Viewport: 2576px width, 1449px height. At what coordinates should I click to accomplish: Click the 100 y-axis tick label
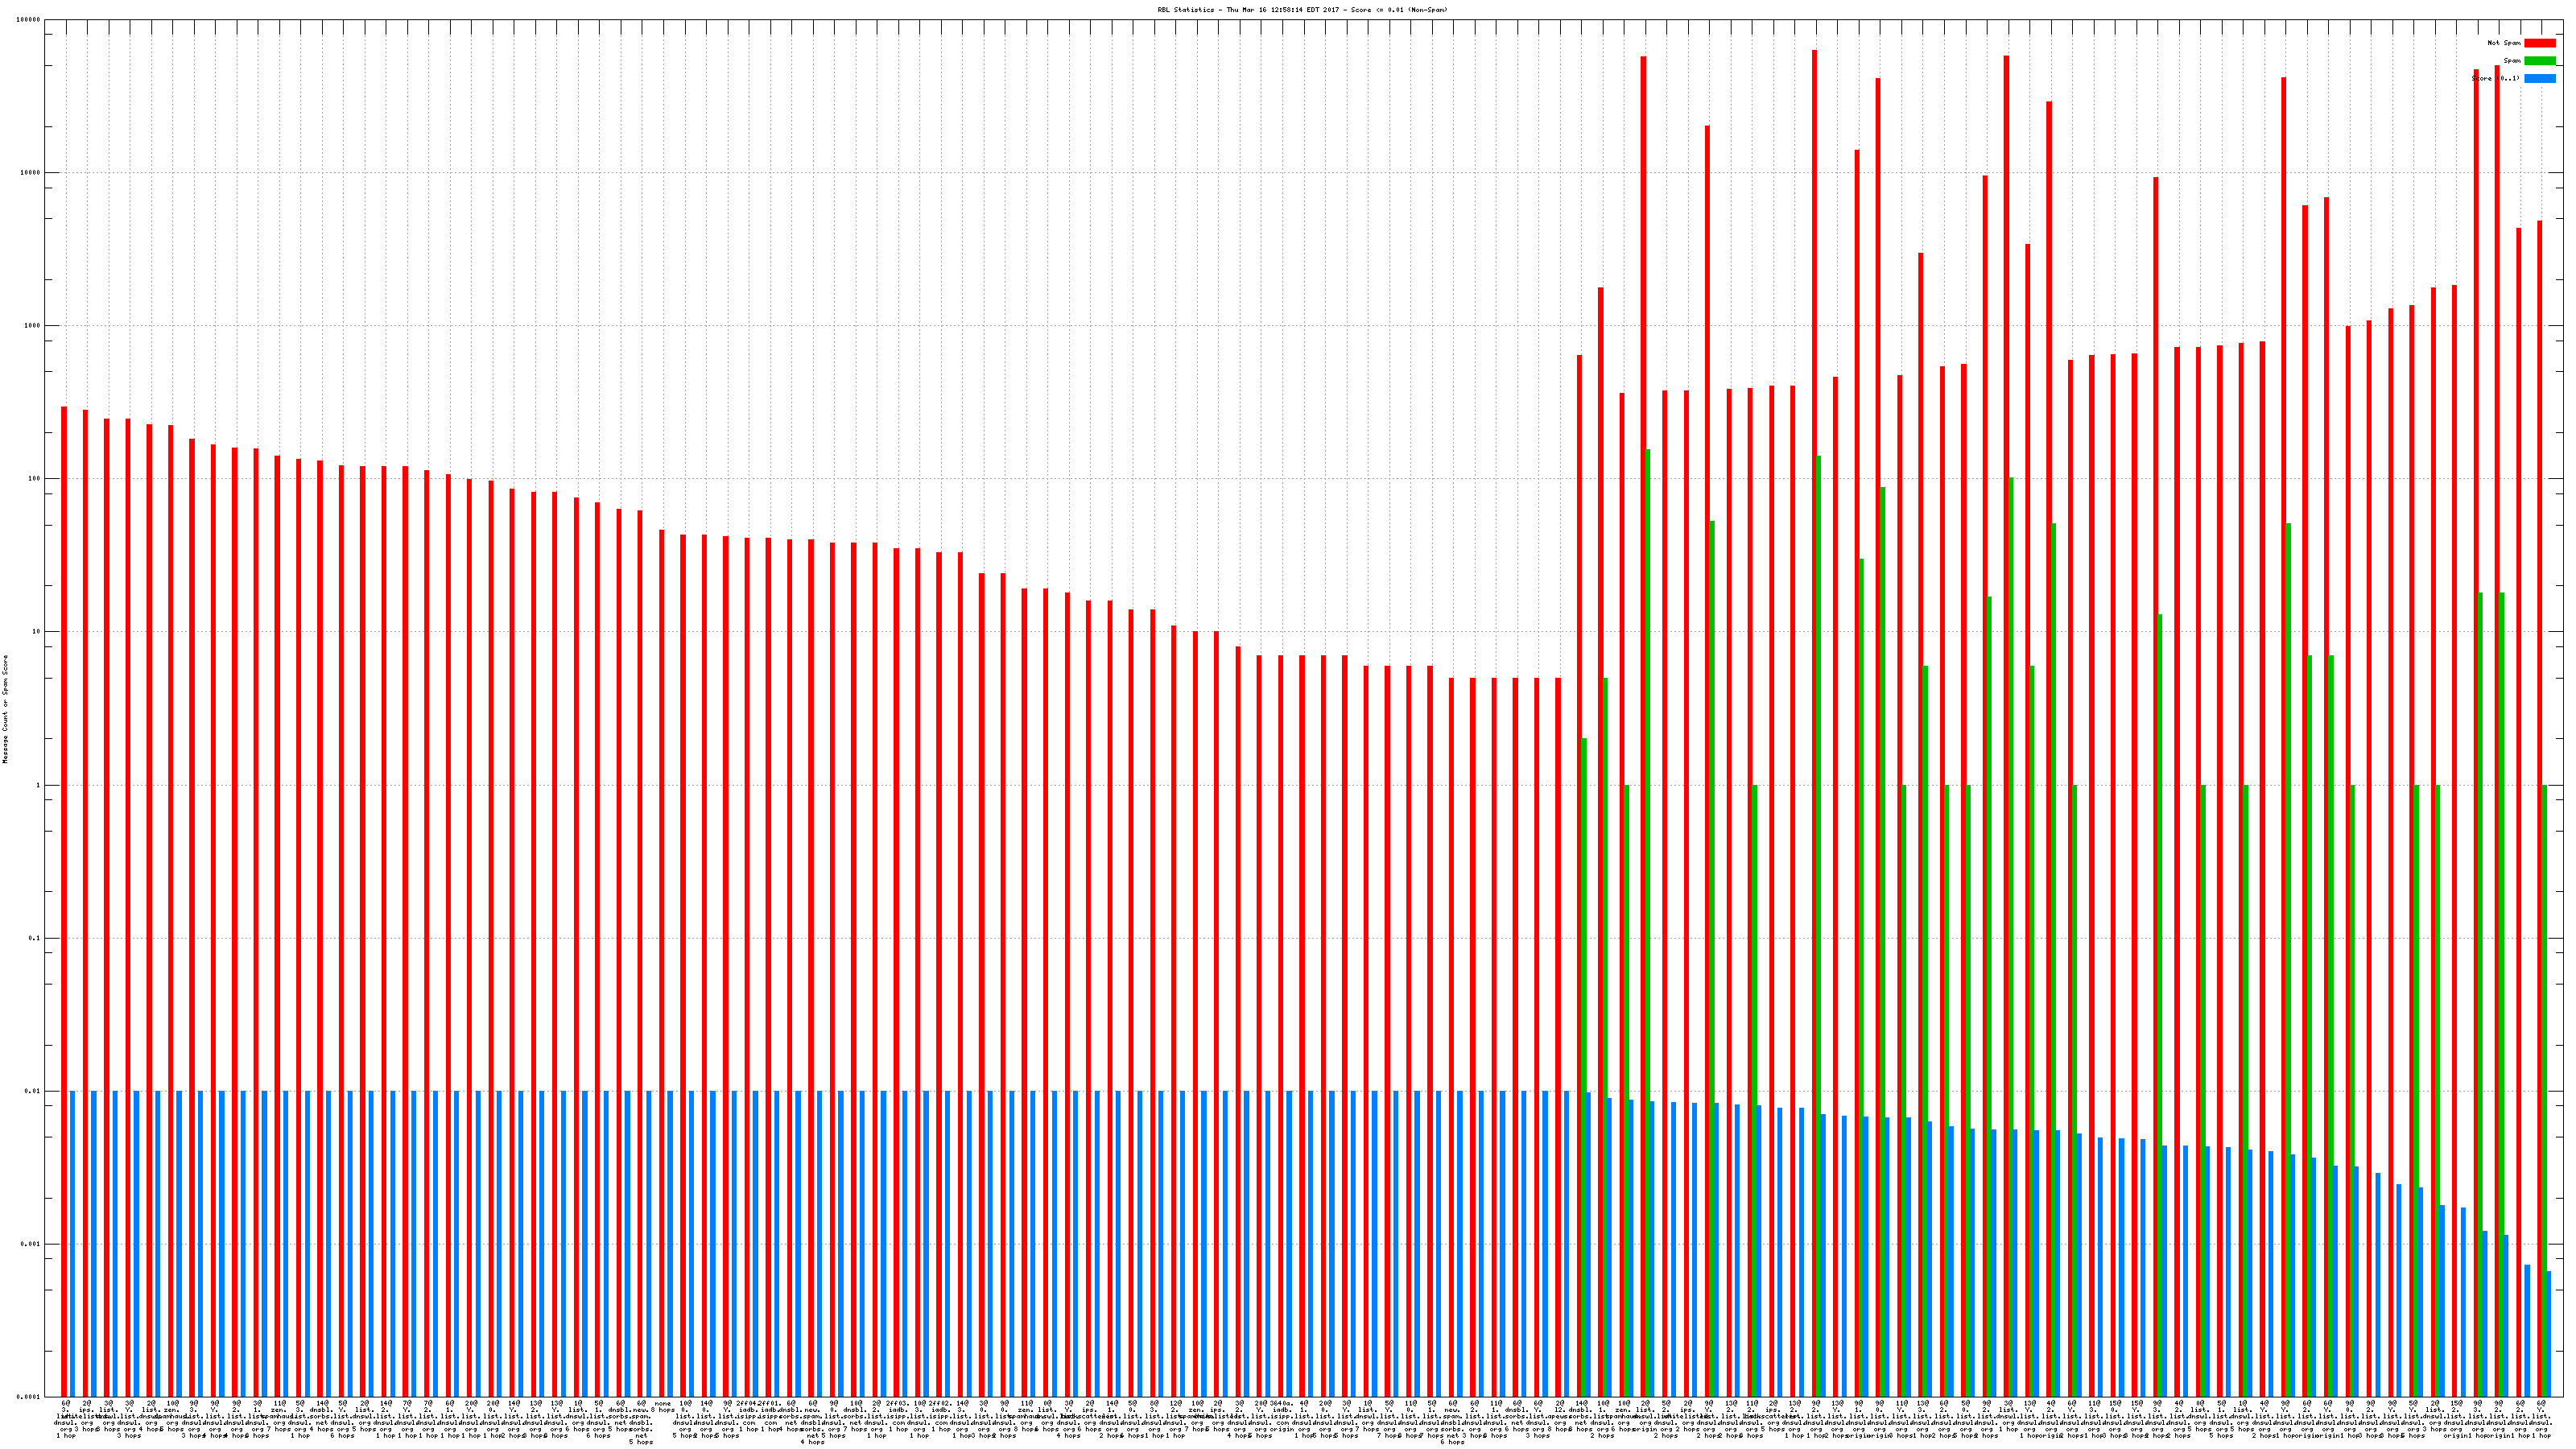point(35,479)
